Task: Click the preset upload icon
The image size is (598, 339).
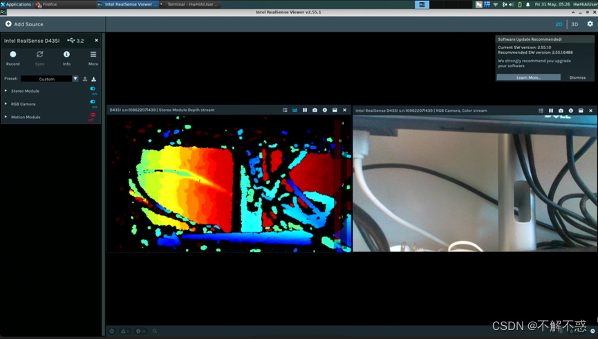Action: pos(85,79)
